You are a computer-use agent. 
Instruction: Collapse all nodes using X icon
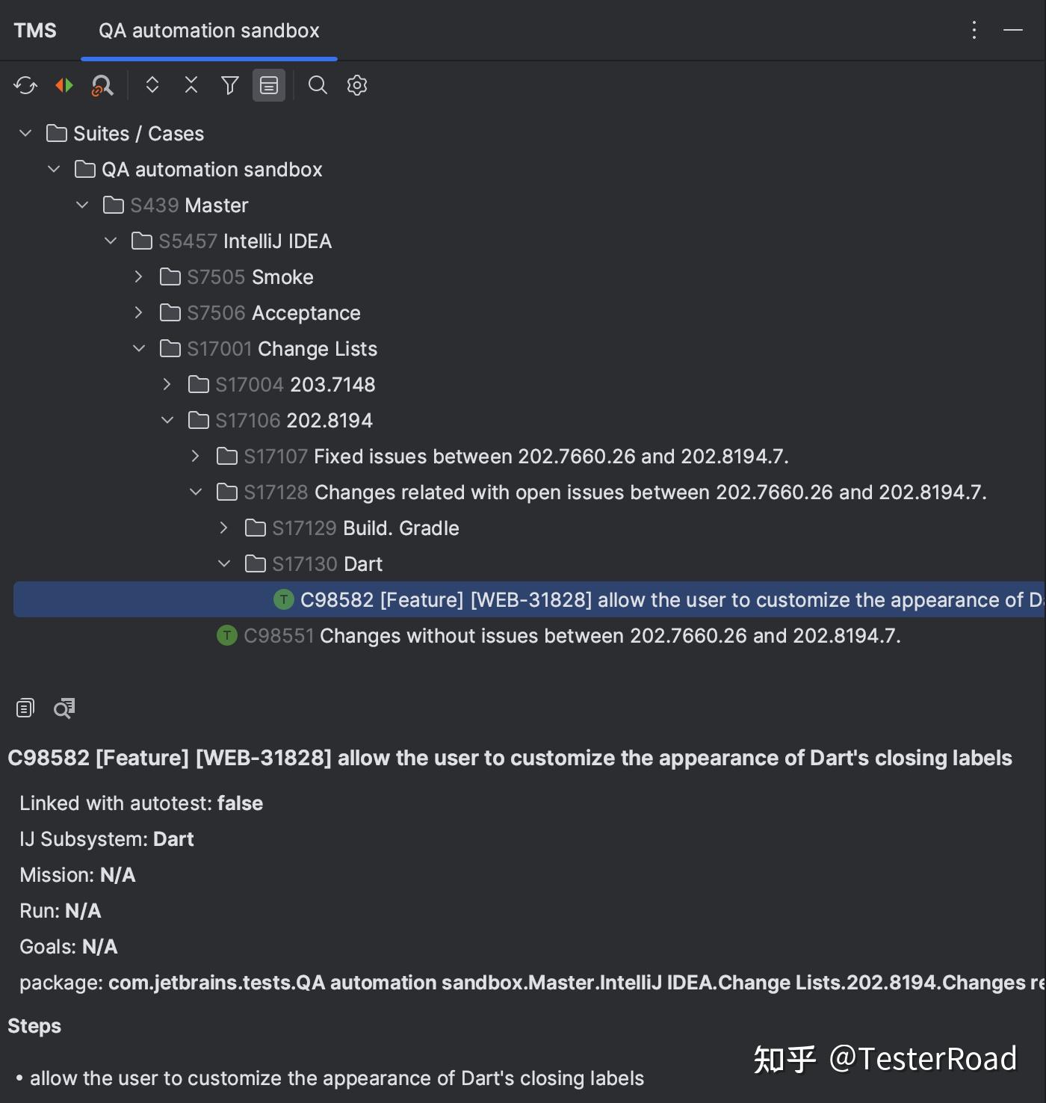click(191, 85)
